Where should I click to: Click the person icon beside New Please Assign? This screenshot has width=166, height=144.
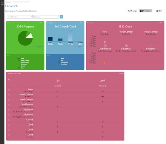(9, 90)
